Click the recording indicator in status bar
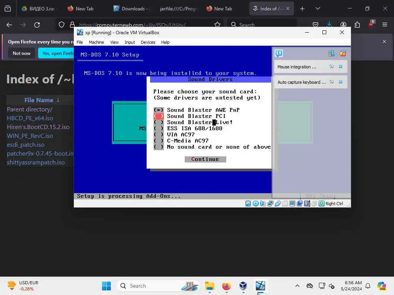Viewport: 394px width, 295px height. click(299, 204)
